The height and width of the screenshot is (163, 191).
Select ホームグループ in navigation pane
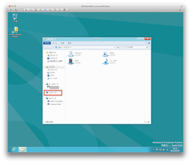(52, 84)
